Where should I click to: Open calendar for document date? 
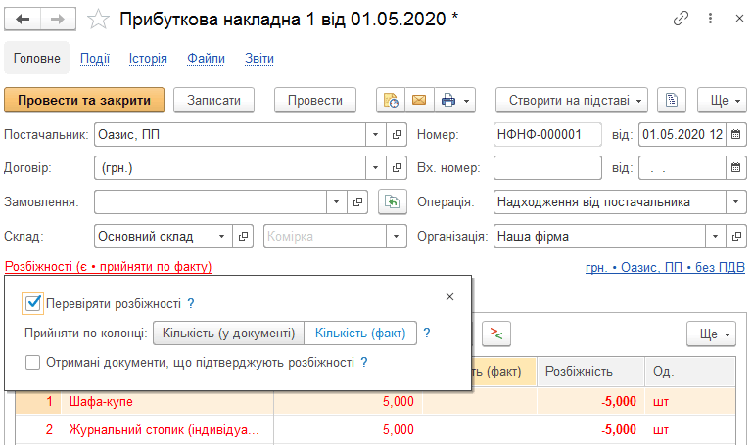(735, 134)
